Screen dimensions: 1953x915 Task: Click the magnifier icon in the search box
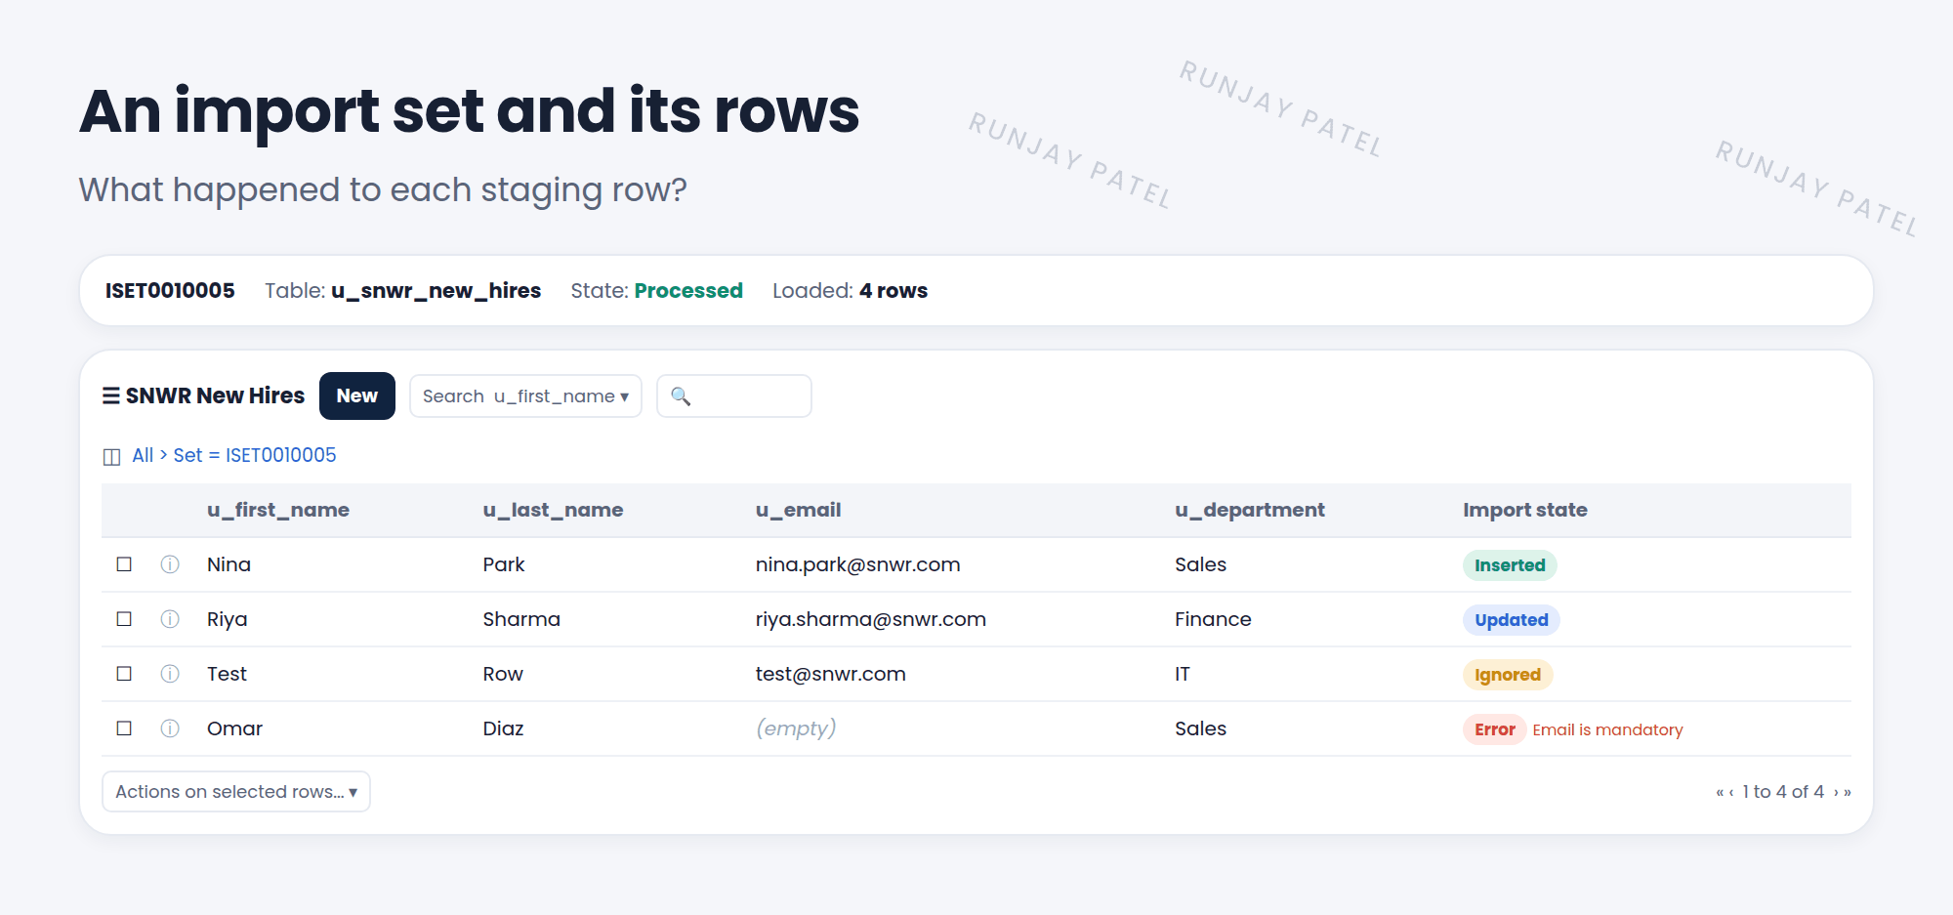[681, 396]
